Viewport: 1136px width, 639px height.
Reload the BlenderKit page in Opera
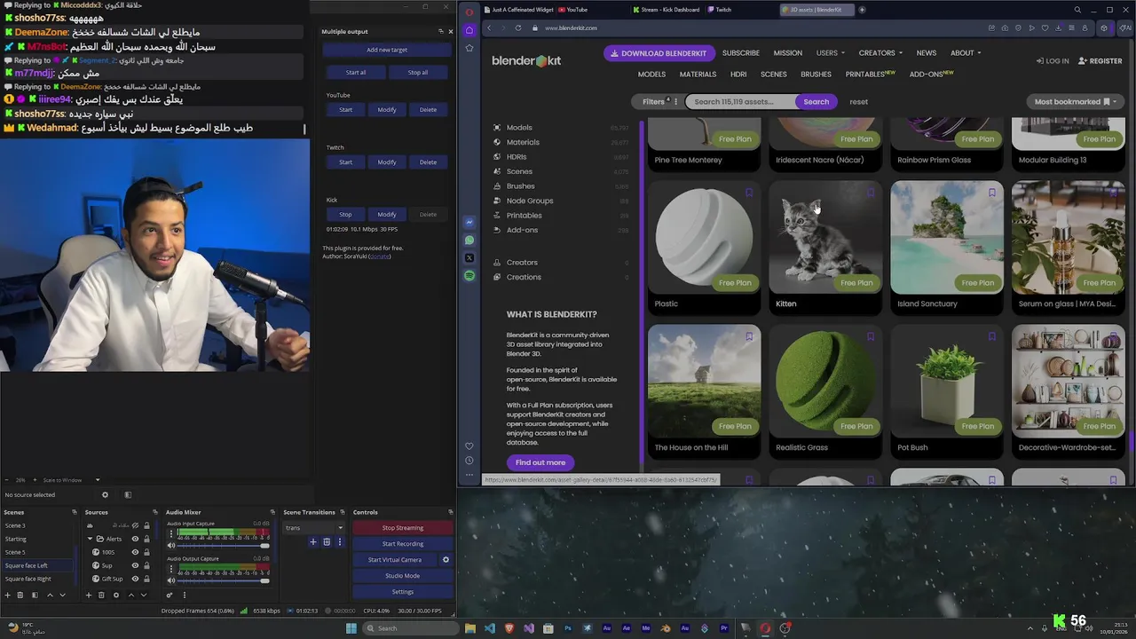coord(518,28)
